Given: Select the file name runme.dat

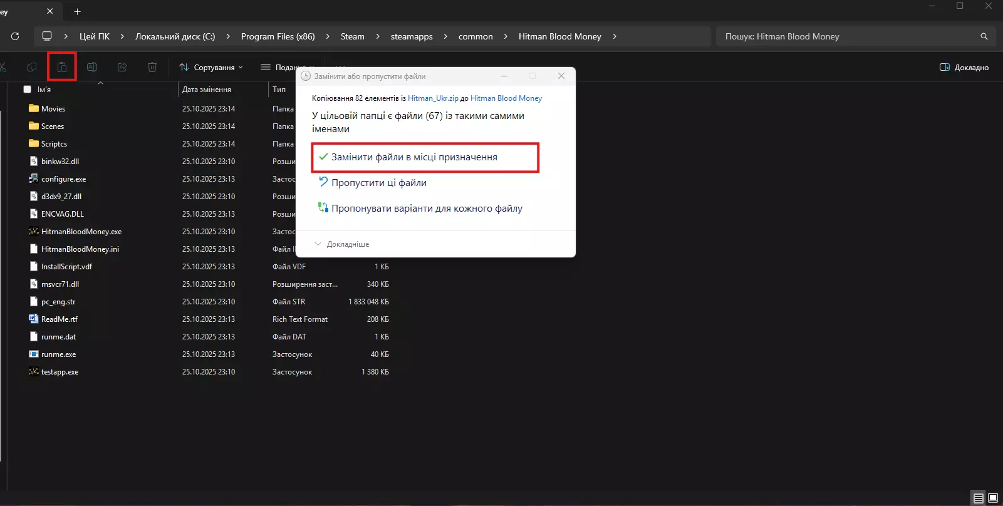Looking at the screenshot, I should [x=59, y=336].
